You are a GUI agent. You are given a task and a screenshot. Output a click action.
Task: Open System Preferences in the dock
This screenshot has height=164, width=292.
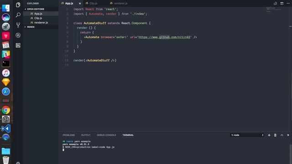(6, 119)
